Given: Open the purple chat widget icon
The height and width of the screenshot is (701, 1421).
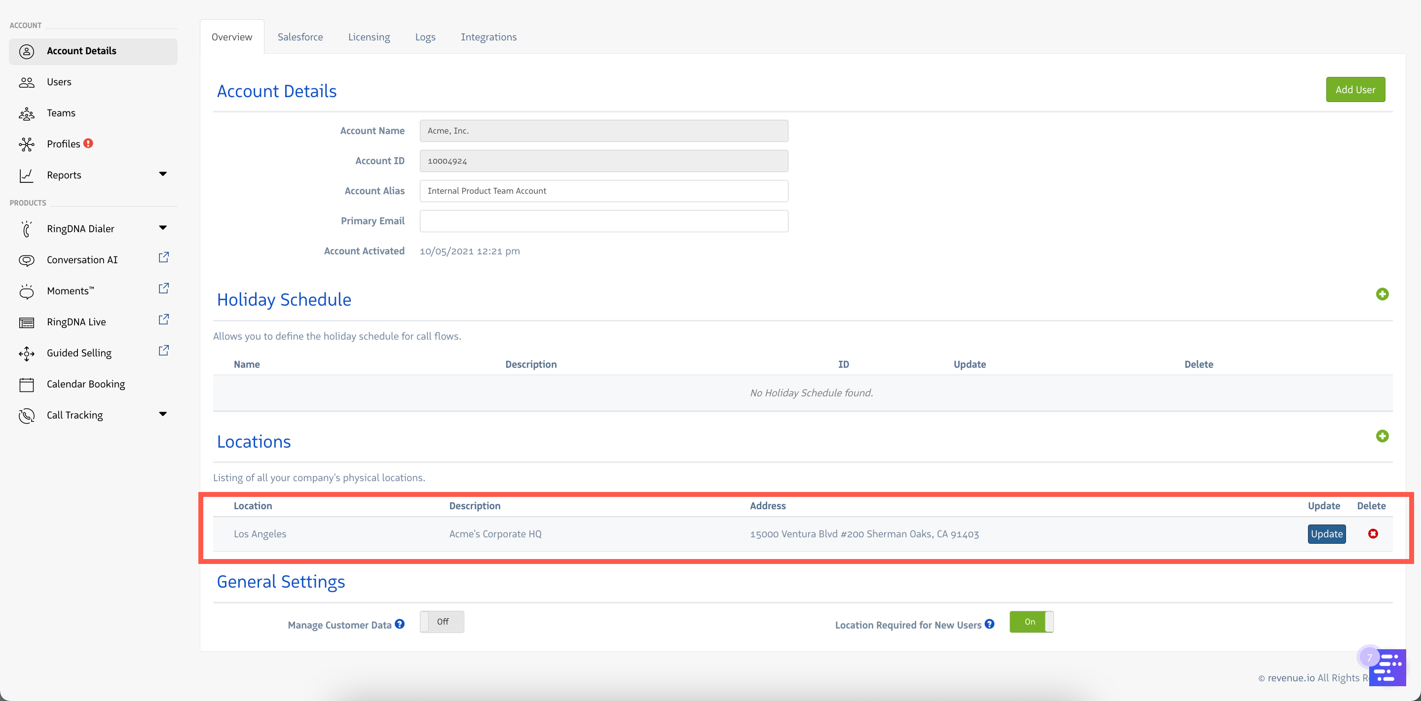Looking at the screenshot, I should coord(1387,667).
